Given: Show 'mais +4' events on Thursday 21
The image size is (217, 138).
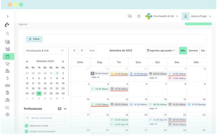Looking at the screenshot, I should pyautogui.click(x=153, y=124).
